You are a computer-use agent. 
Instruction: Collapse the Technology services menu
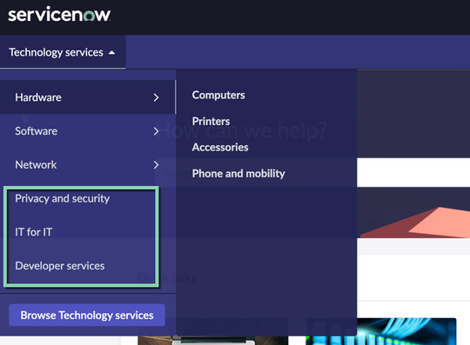pyautogui.click(x=63, y=52)
